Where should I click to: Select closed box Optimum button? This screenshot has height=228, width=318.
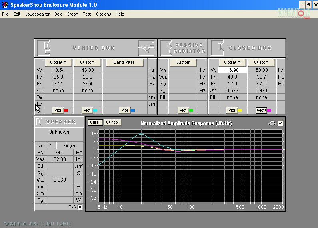[232, 62]
